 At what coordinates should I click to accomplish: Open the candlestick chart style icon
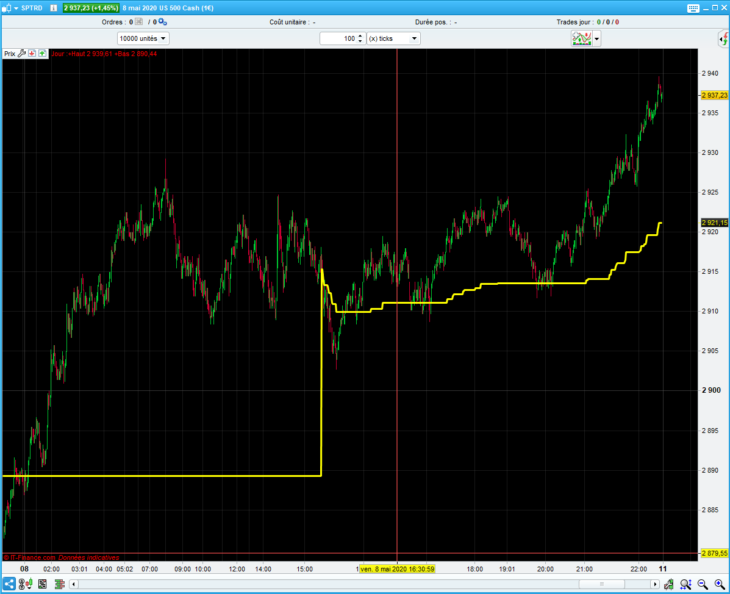(5, 8)
